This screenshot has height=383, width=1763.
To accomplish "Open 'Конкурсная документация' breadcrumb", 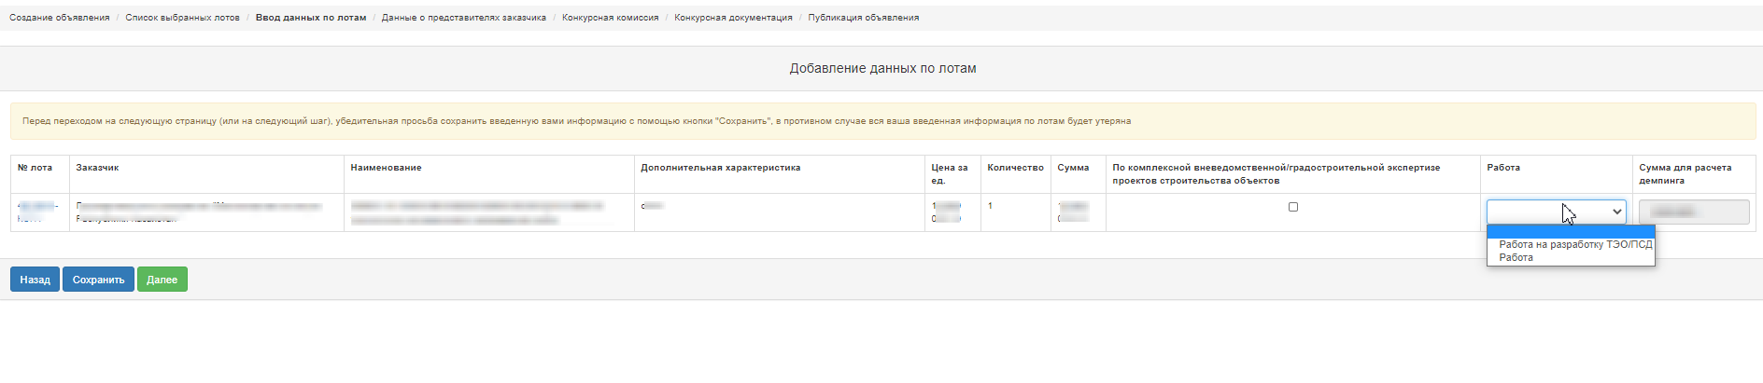I will (x=733, y=18).
